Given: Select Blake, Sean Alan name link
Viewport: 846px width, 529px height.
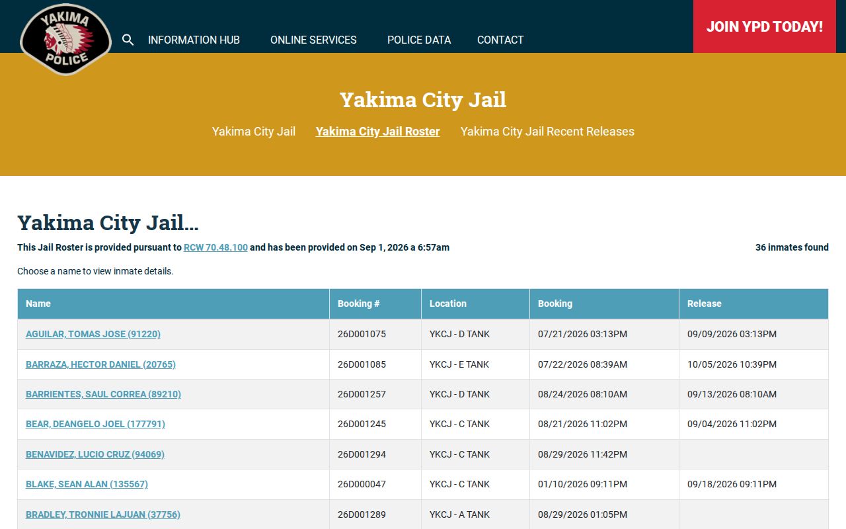Looking at the screenshot, I should coord(87,484).
